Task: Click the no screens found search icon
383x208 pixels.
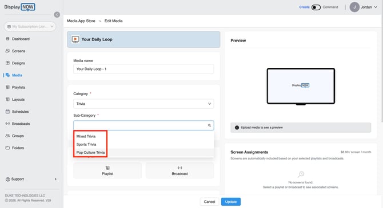Action: pyautogui.click(x=301, y=174)
